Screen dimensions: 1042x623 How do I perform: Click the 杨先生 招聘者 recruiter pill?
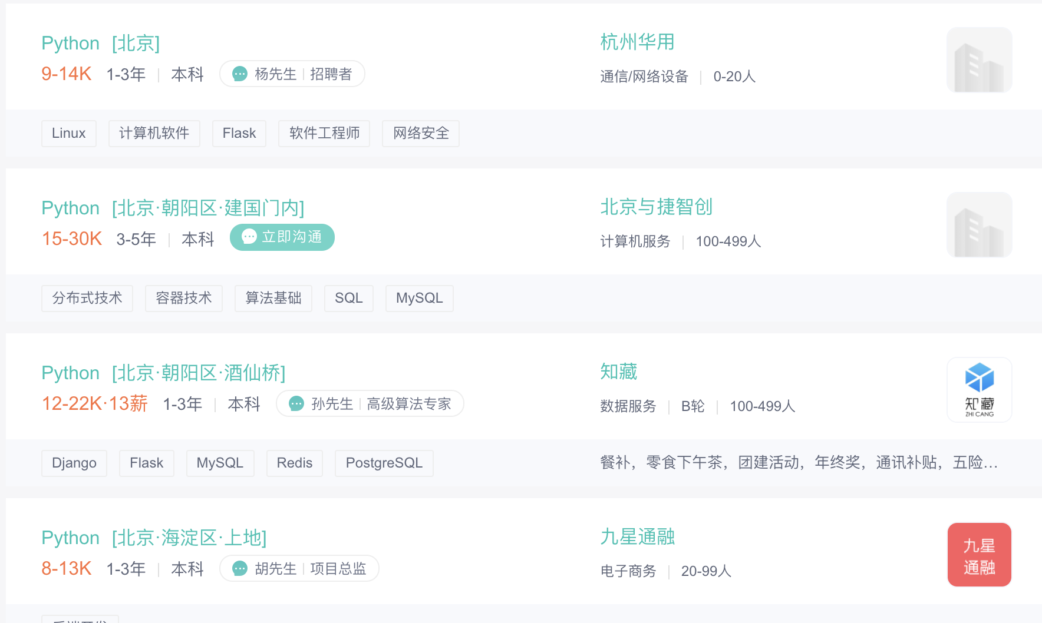(292, 74)
